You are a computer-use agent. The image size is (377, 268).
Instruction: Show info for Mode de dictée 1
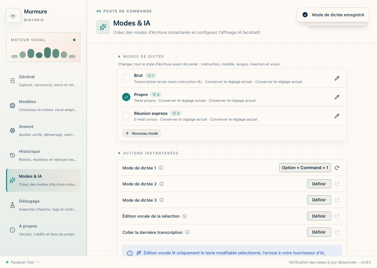coord(161,168)
